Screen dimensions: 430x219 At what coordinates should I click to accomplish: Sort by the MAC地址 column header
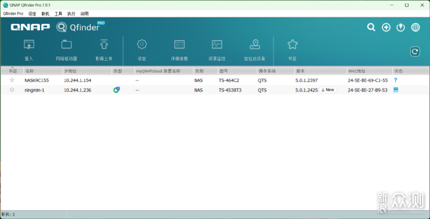[x=369, y=71]
